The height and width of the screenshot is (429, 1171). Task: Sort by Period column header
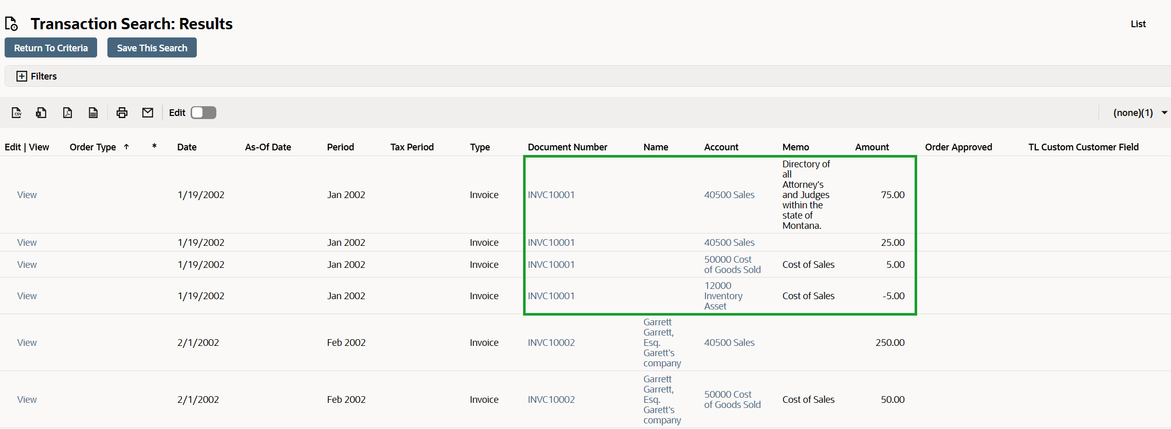coord(341,147)
